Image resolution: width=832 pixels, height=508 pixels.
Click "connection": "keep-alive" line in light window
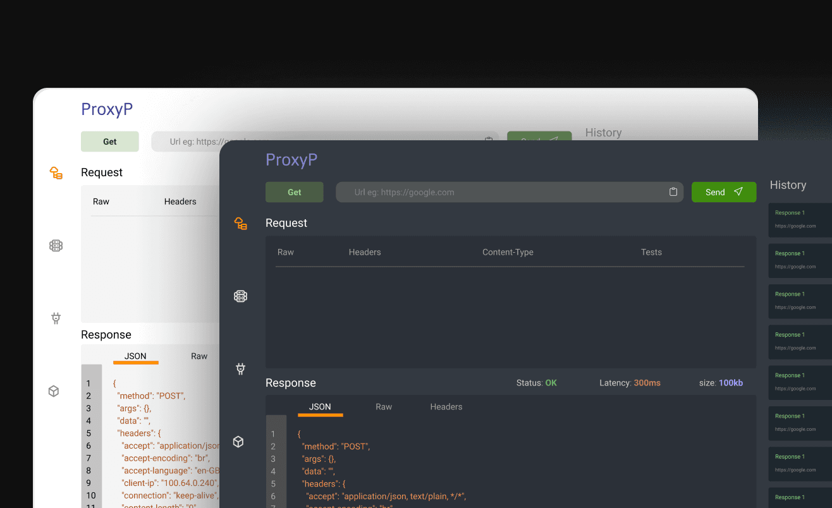click(x=170, y=495)
